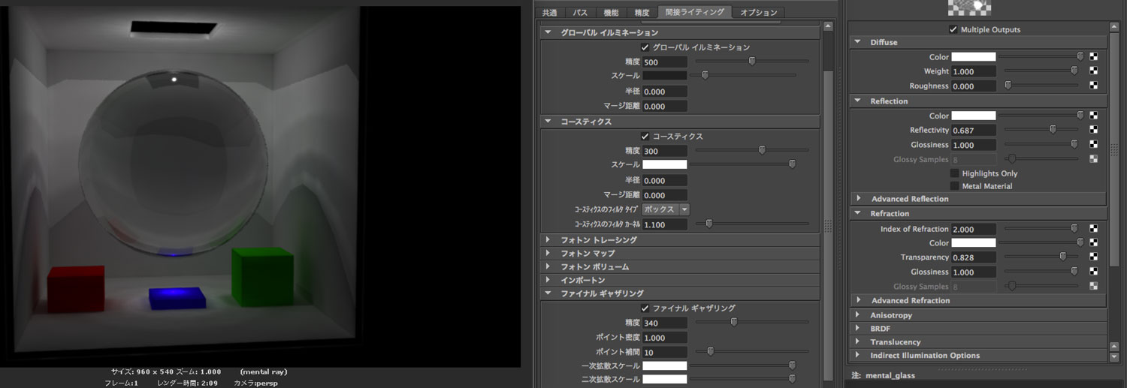Click material sample swatch above Multiple Outputs
Image resolution: width=1127 pixels, height=388 pixels.
pos(970,8)
